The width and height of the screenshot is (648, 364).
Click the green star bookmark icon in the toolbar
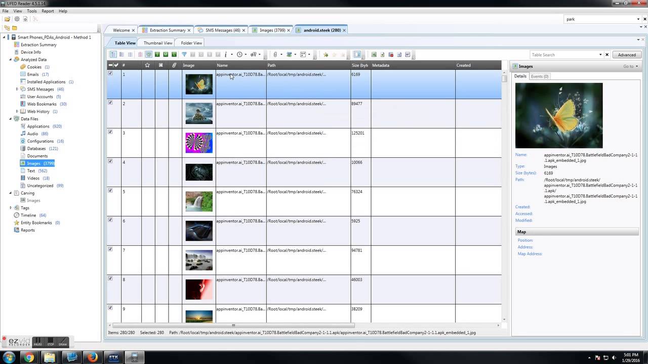[325, 55]
